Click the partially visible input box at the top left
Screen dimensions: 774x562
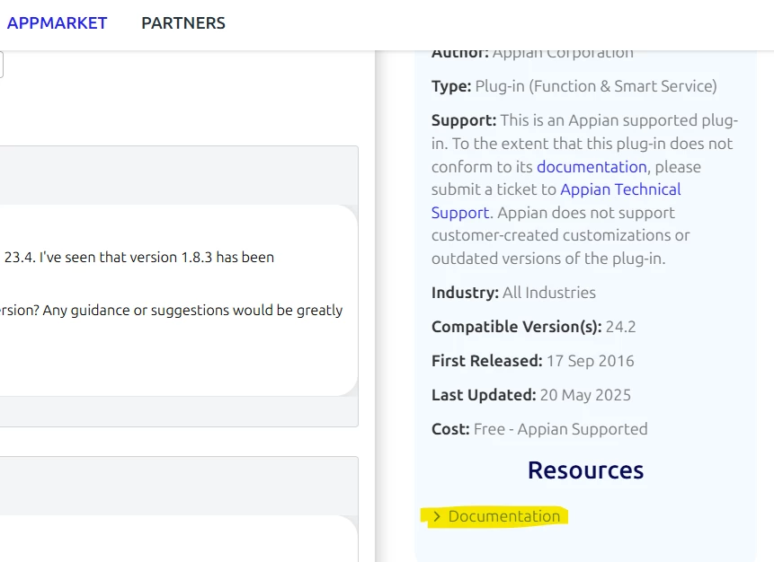click(x=2, y=65)
